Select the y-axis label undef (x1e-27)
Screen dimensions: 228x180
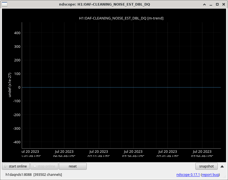pyautogui.click(x=10, y=85)
